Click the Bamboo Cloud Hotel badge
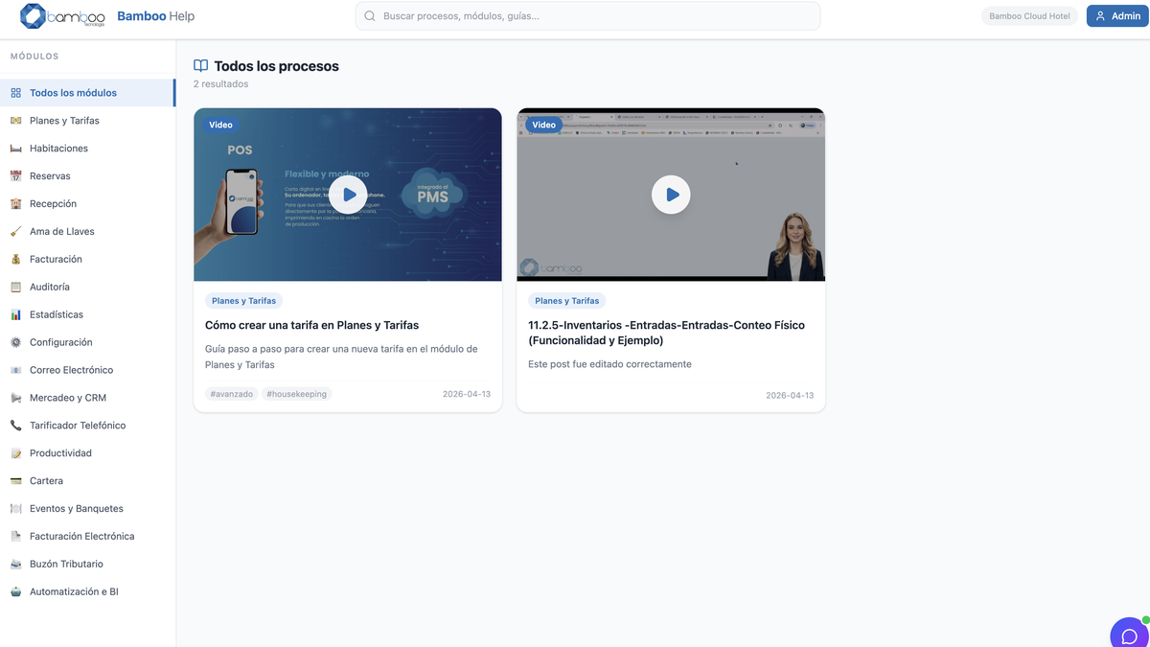 coord(1029,16)
